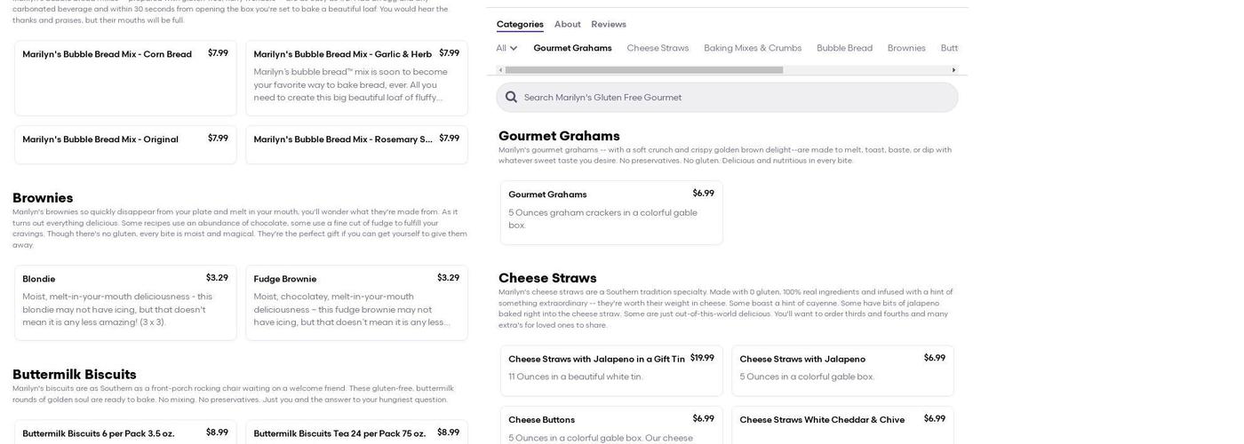This screenshot has height=444, width=1244.
Task: Select Cheese Straws category tab
Action: point(658,48)
